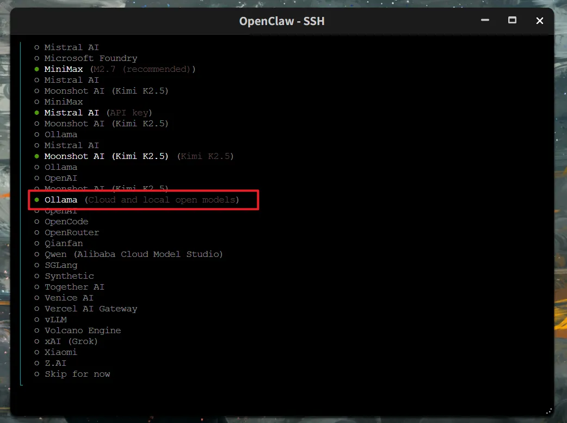Close the OpenClaw - SSH window

point(539,21)
